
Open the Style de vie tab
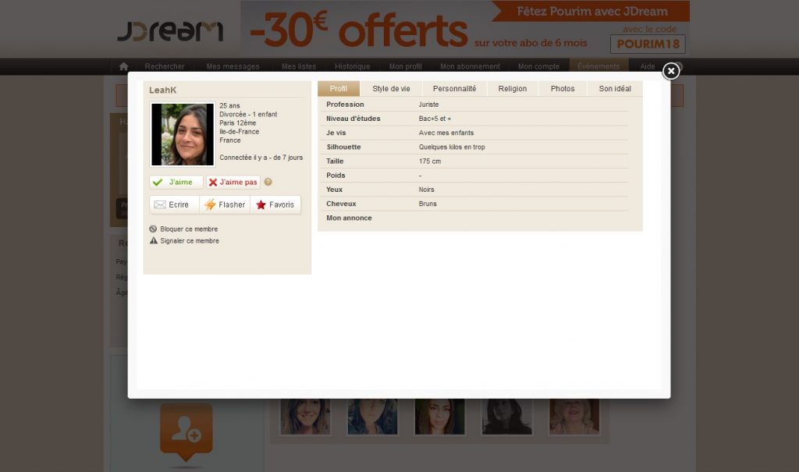[x=392, y=89]
